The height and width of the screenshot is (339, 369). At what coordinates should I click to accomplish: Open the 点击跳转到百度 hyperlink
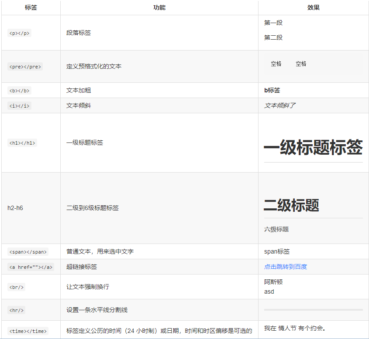coord(286,267)
